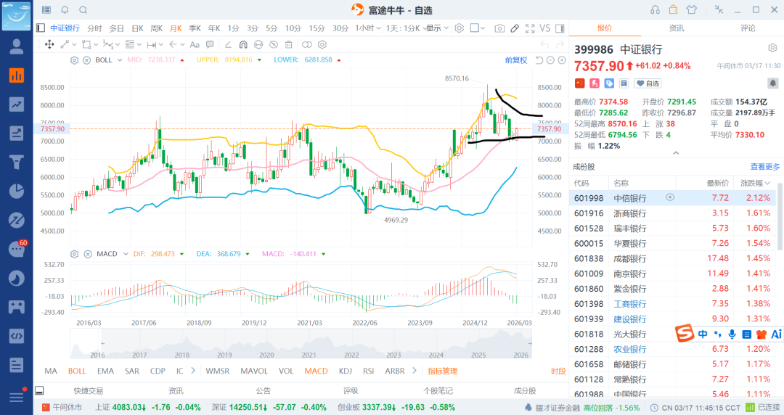Screen dimensions: 784x415
Task: Collapse the quote details with the up chevron
Action: pos(676,153)
